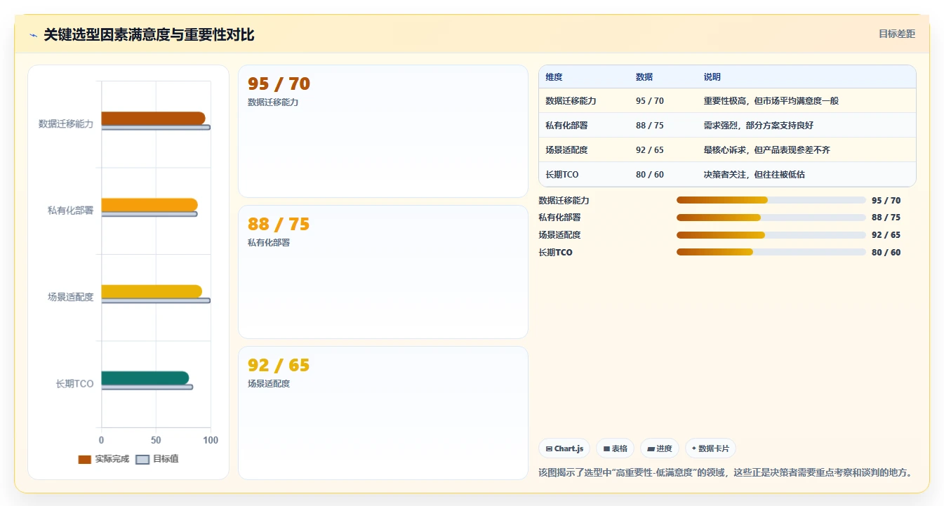Viewport: 944px width, 506px height.
Task: Click the y-axis label 数据迁移能力
Action: pyautogui.click(x=66, y=124)
